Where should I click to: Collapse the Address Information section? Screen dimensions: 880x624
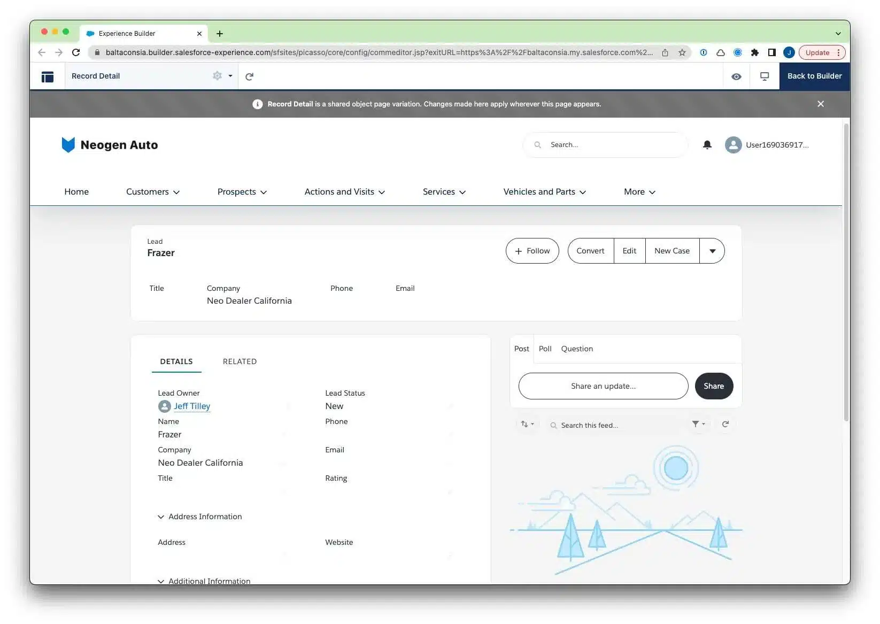[x=161, y=517]
